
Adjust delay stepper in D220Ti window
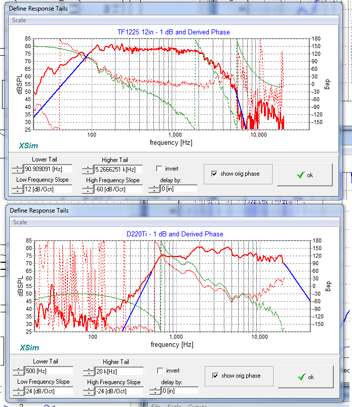tap(155, 391)
